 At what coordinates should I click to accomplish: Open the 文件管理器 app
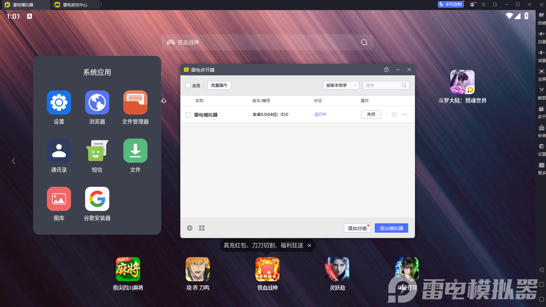click(x=135, y=102)
